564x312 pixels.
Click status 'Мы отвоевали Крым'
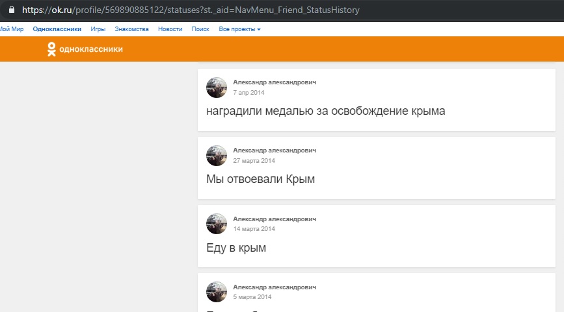tap(260, 179)
